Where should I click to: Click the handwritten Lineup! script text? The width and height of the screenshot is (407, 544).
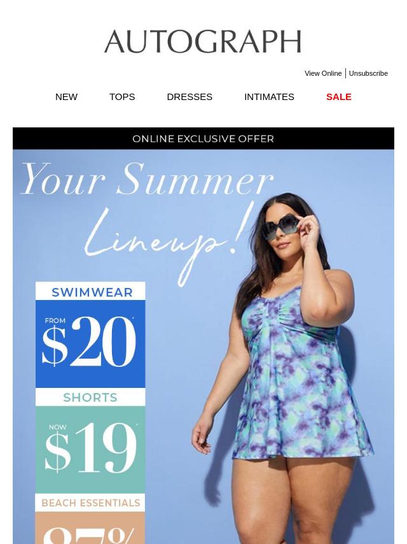pyautogui.click(x=166, y=243)
